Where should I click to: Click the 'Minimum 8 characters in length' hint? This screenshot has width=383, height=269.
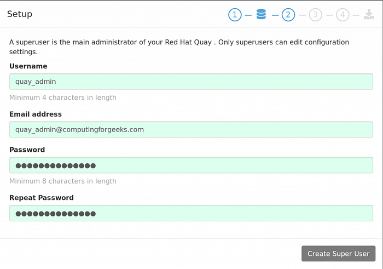[x=63, y=181]
